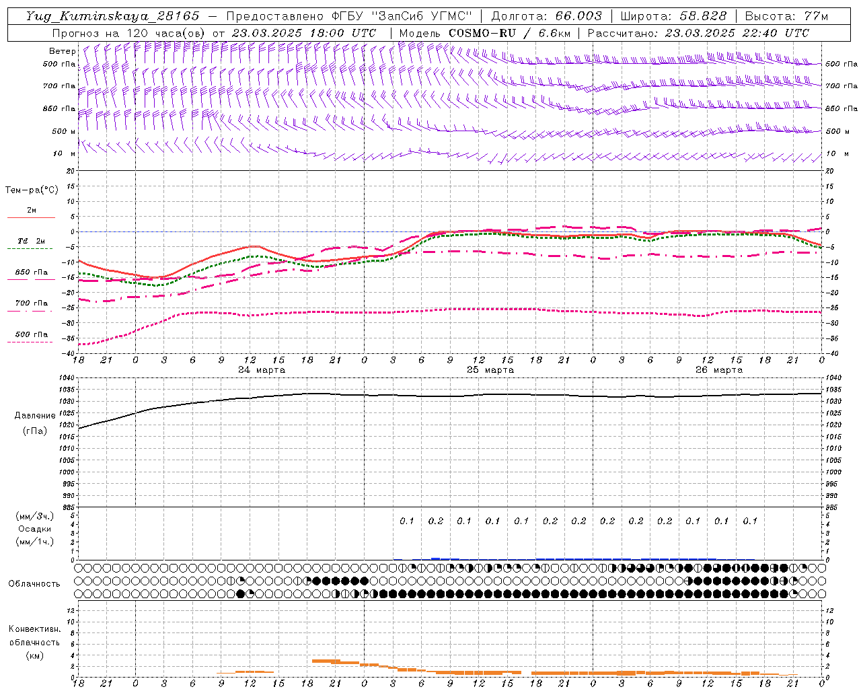Click the 700 гПа temperature legend entry

[x=31, y=303]
